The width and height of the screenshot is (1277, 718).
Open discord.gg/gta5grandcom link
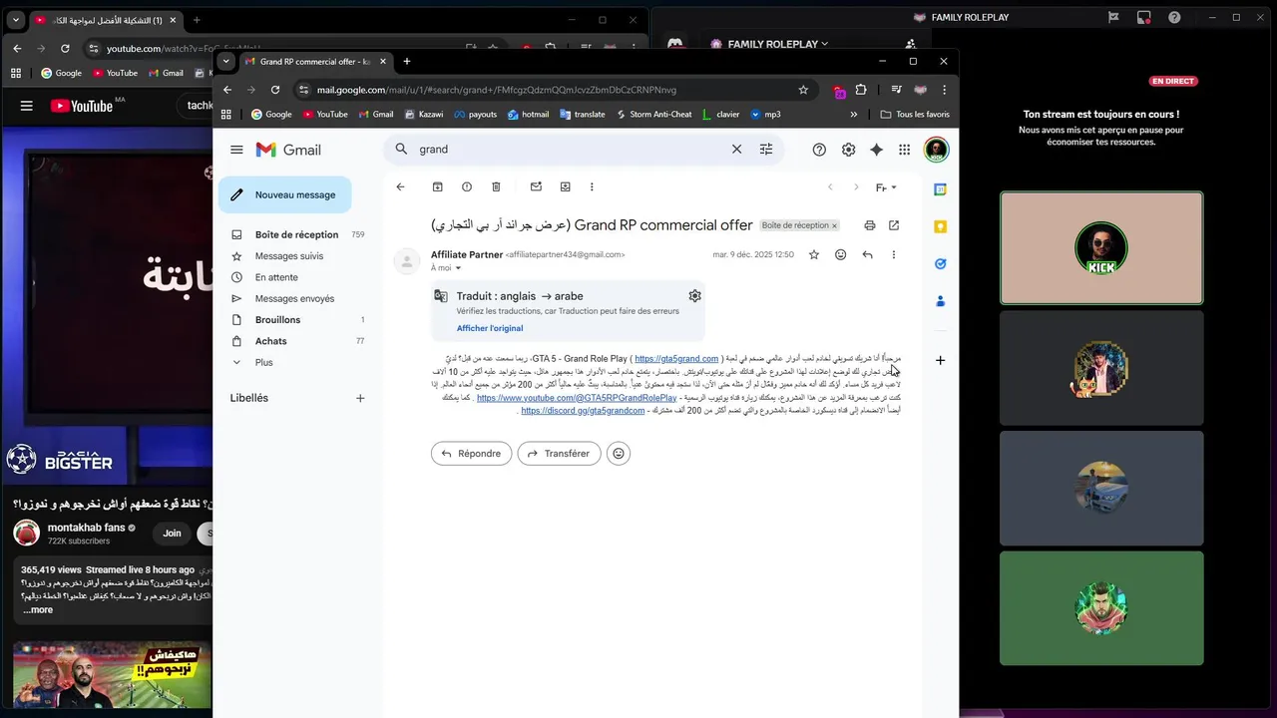[x=583, y=411]
